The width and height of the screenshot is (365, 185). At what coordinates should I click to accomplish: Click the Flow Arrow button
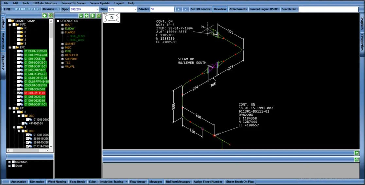click(x=138, y=182)
